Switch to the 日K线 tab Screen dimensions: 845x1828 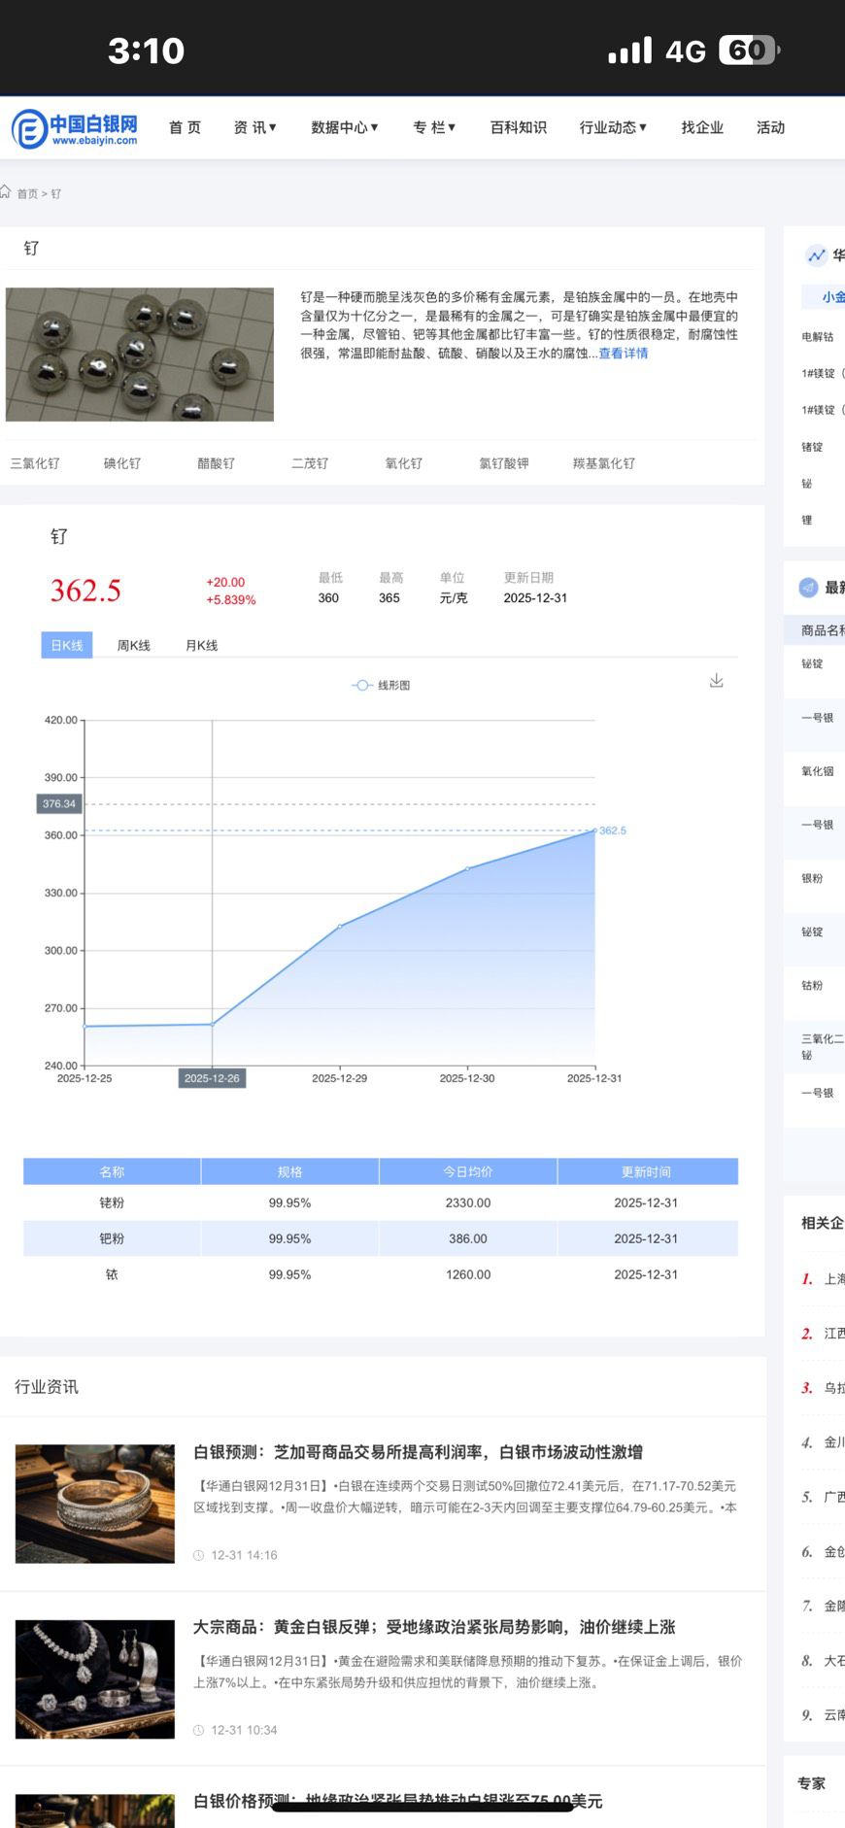pyautogui.click(x=67, y=645)
